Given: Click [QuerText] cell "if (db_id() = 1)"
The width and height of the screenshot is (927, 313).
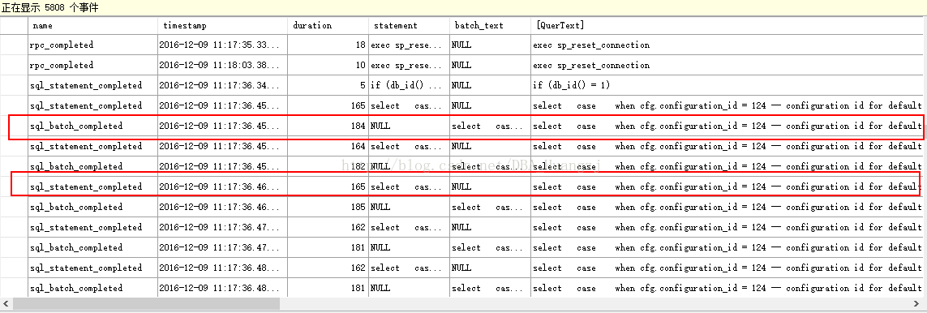Looking at the screenshot, I should (571, 86).
